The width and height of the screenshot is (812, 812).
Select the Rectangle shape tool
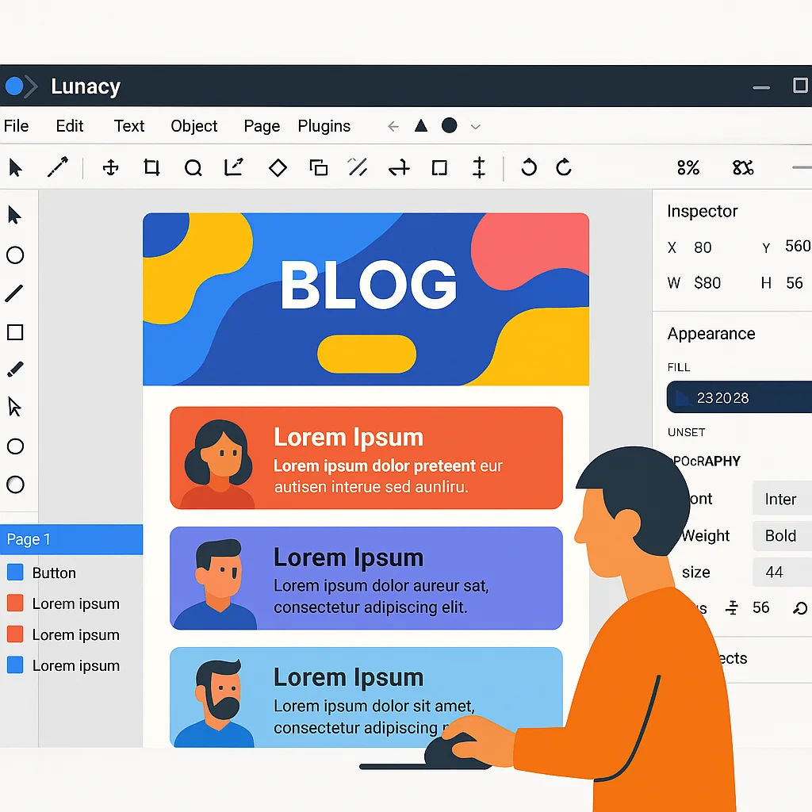16,332
